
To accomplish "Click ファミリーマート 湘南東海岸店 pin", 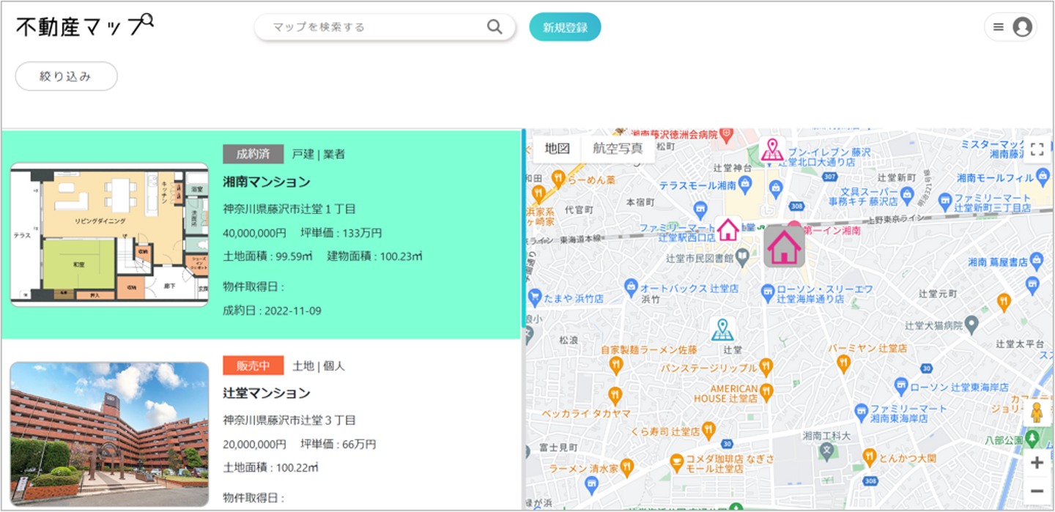I will tap(862, 412).
